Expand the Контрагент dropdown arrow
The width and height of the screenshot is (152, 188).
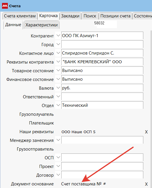(58, 35)
